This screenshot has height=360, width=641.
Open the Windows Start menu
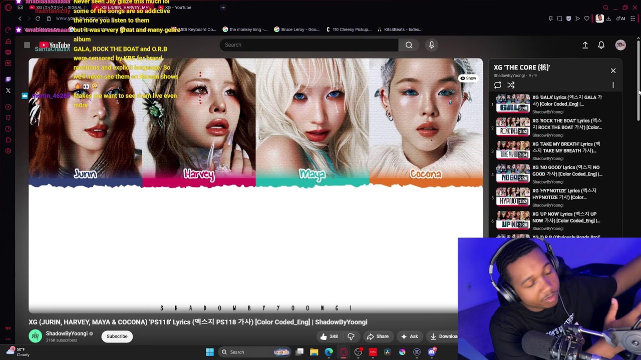pyautogui.click(x=210, y=352)
